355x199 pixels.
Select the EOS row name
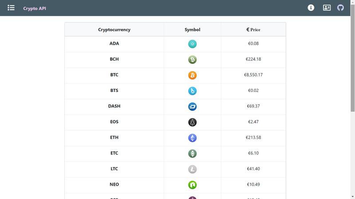(x=114, y=122)
